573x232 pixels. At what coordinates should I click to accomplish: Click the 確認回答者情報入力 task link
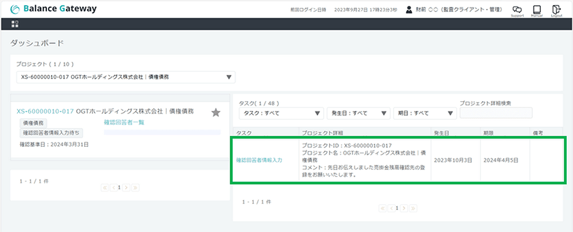pyautogui.click(x=259, y=161)
